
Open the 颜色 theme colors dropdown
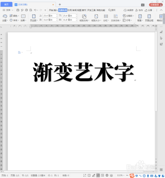14,16
